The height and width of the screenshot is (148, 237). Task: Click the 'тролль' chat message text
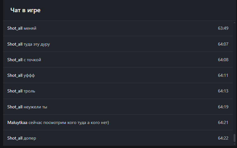pos(29,91)
